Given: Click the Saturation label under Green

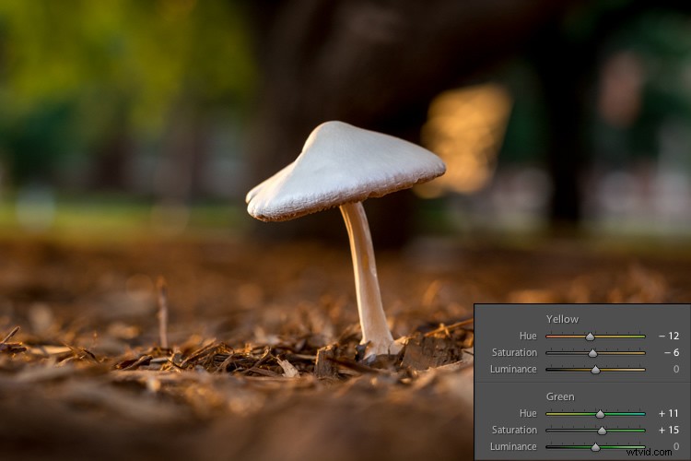Looking at the screenshot, I should 514,431.
